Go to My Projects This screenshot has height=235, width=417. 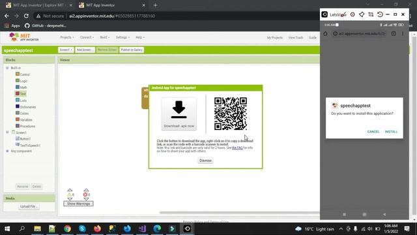click(275, 38)
